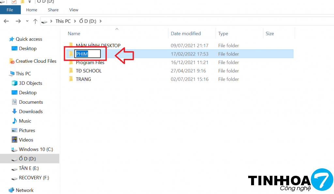Image resolution: width=334 pixels, height=194 pixels.
Task: Open Network in navigation pane
Action: (24, 190)
